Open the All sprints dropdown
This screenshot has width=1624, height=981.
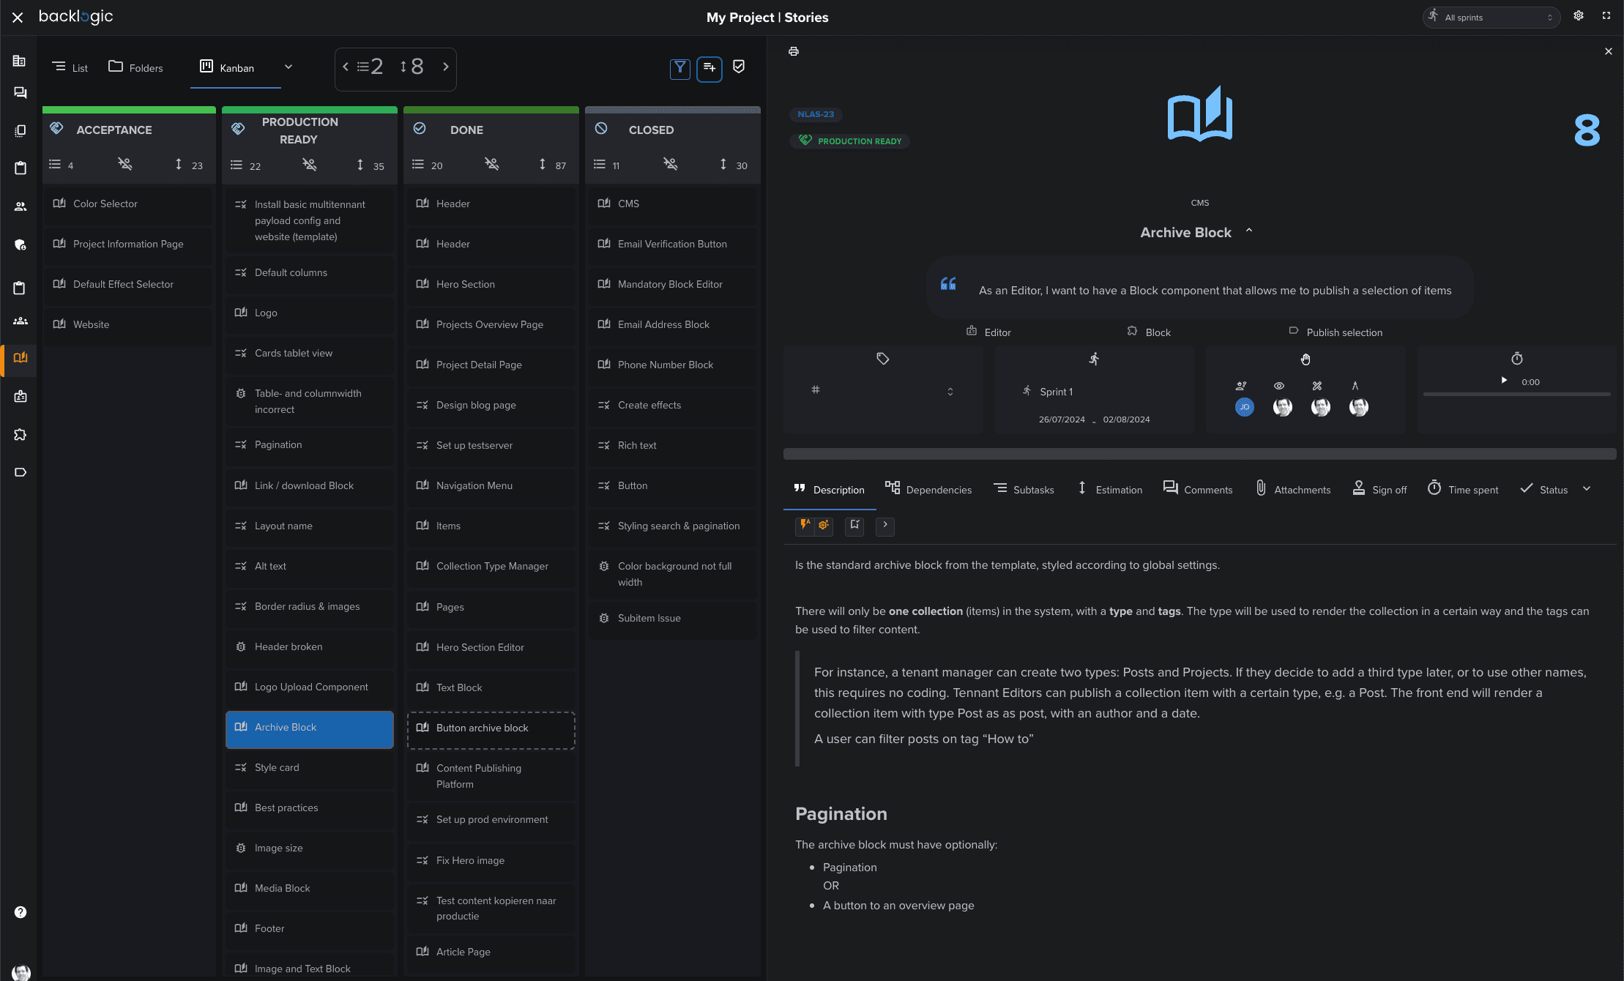(x=1491, y=17)
